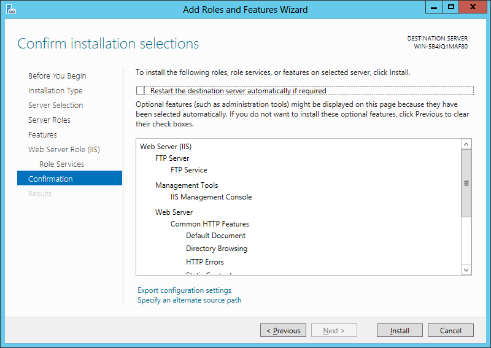Viewport: 491px width, 348px height.
Task: Click the Install button
Action: pyautogui.click(x=400, y=331)
